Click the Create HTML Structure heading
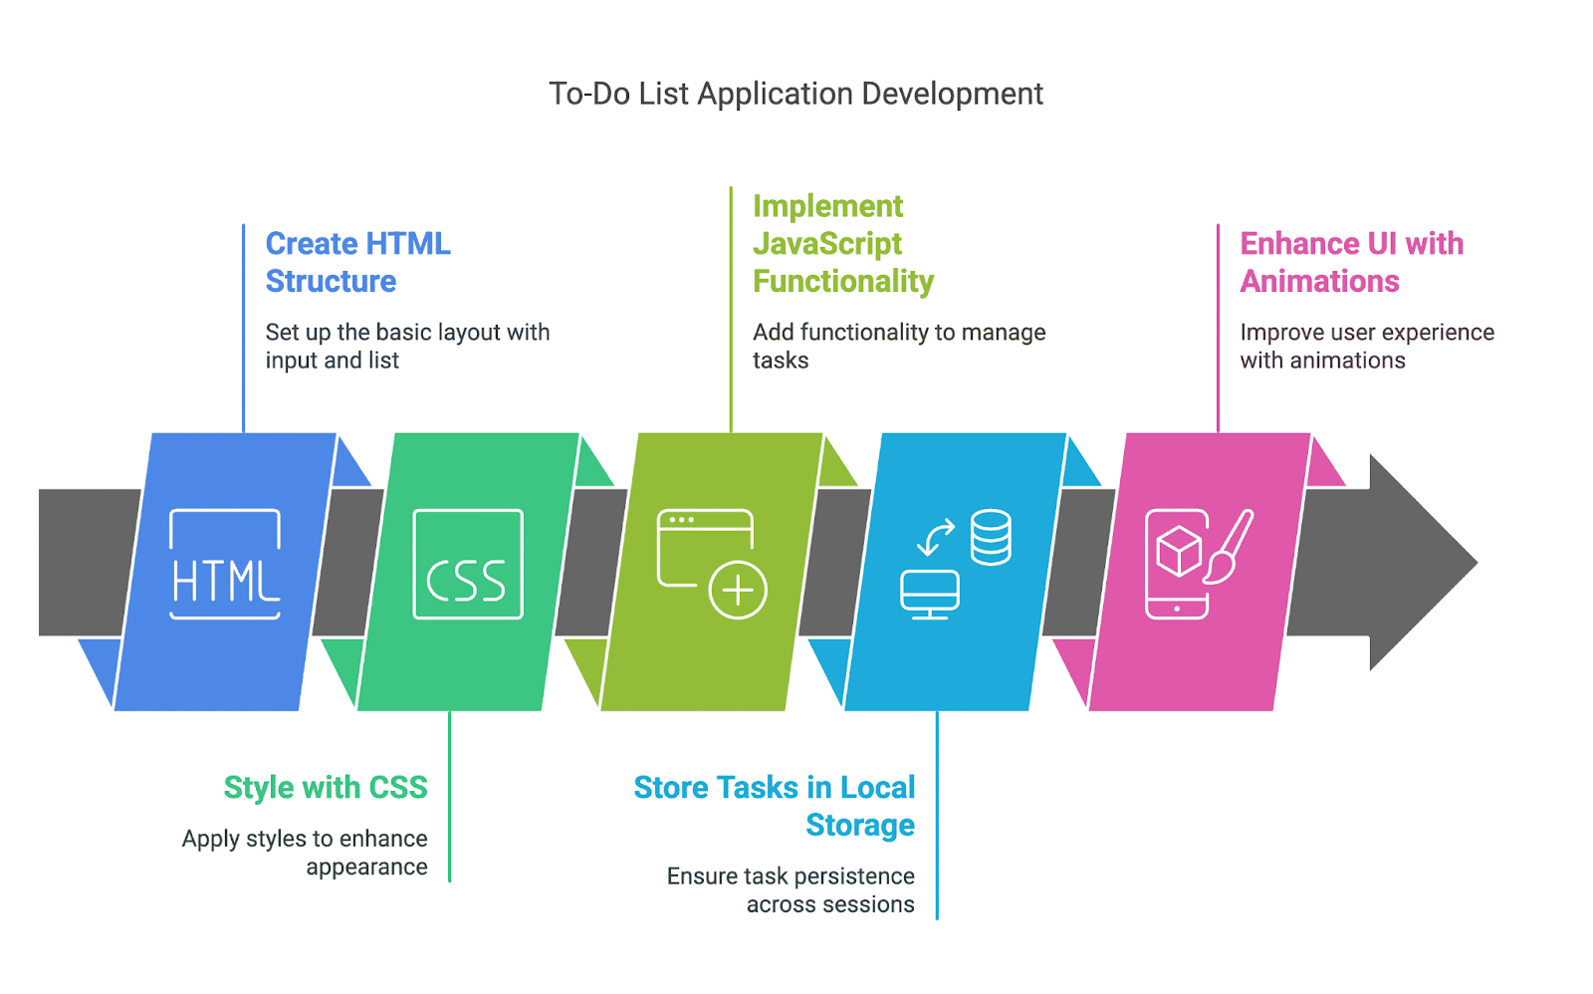Viewport: 1593px width, 994px height. coord(357,262)
